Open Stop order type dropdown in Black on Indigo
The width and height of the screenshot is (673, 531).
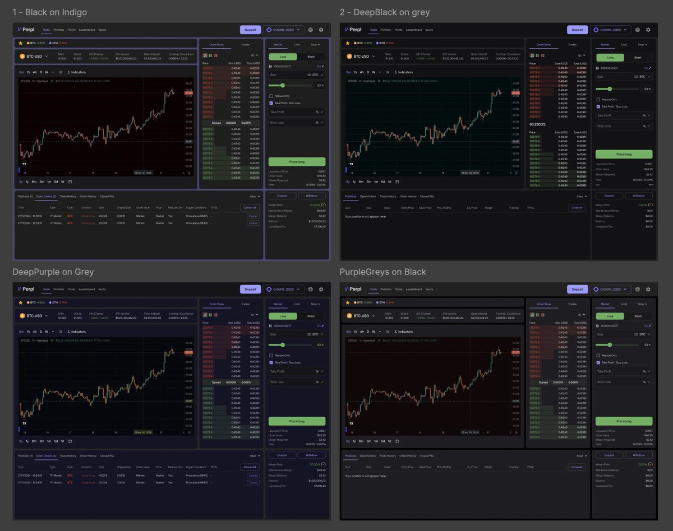coord(315,45)
